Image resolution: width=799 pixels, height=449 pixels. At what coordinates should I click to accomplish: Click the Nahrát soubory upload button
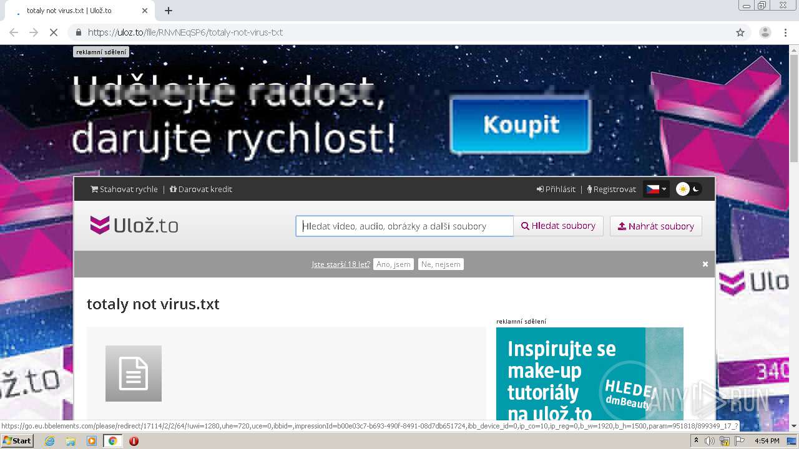coord(656,226)
